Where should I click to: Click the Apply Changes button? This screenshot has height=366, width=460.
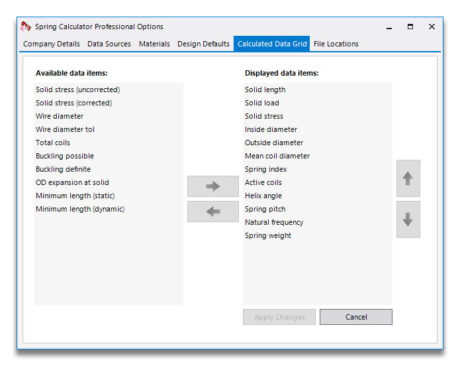(279, 317)
